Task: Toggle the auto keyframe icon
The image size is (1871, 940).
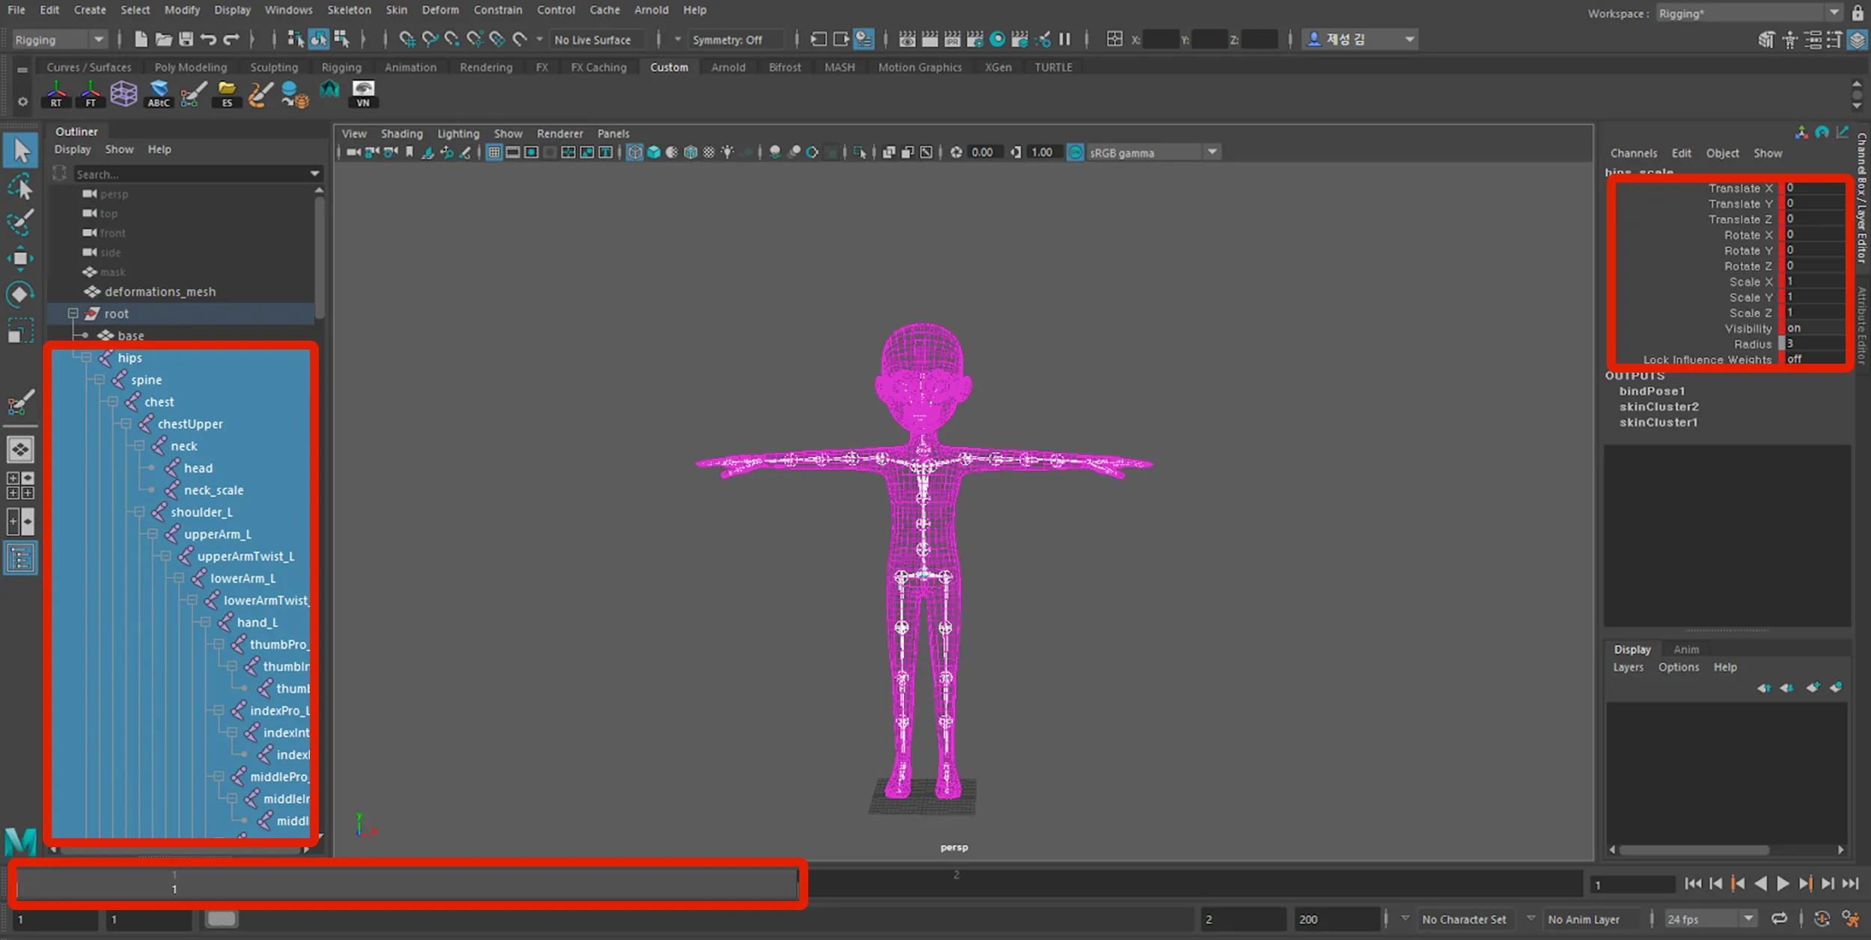Action: pyautogui.click(x=1822, y=918)
